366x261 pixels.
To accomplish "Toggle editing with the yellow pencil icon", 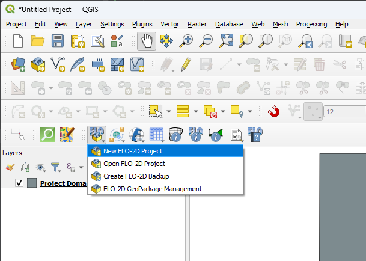I will click(186, 64).
